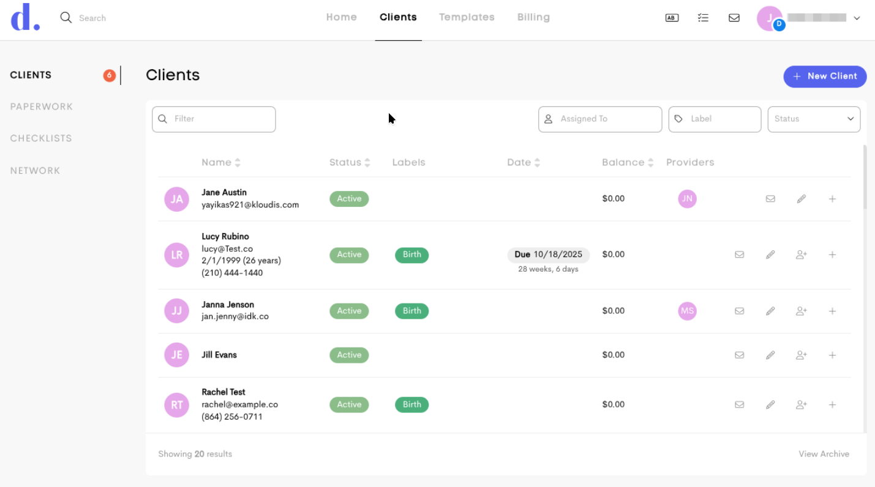Assign provider to Rachel Test icon
Screen dimensions: 875x487
(801, 404)
